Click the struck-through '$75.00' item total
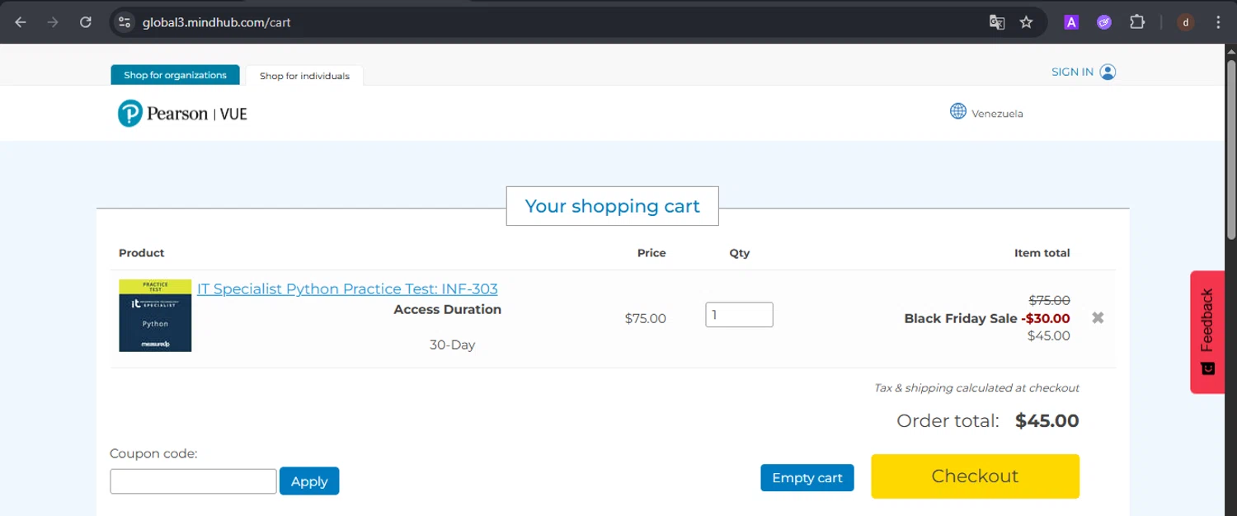The width and height of the screenshot is (1237, 516). point(1049,301)
